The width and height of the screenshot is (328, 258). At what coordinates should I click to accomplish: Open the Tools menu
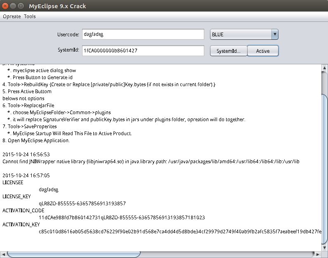pos(30,16)
